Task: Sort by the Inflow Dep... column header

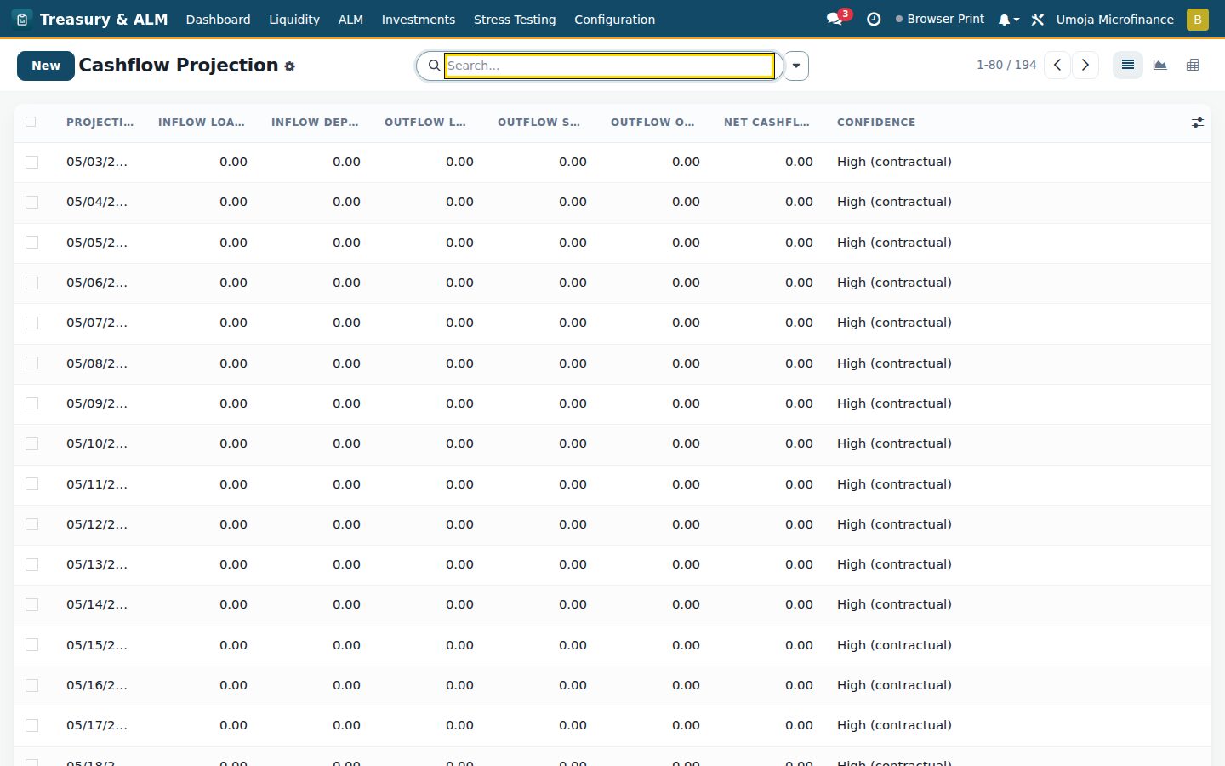Action: pos(315,123)
